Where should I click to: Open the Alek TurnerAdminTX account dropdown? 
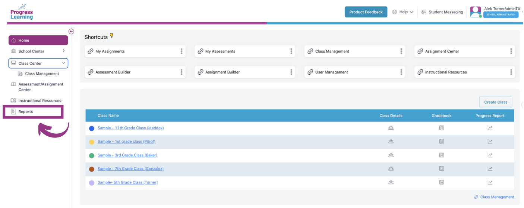coord(522,12)
